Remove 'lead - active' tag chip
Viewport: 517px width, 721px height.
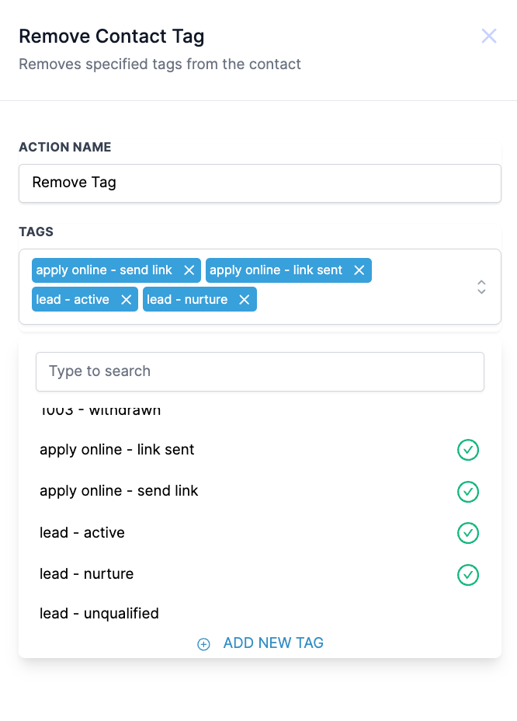(126, 300)
